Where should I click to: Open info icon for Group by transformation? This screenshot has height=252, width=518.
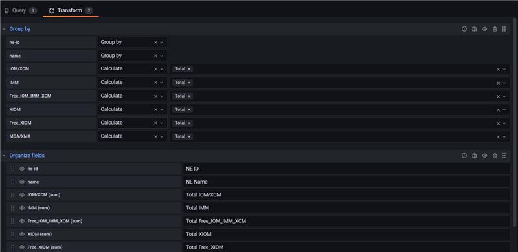click(x=464, y=29)
